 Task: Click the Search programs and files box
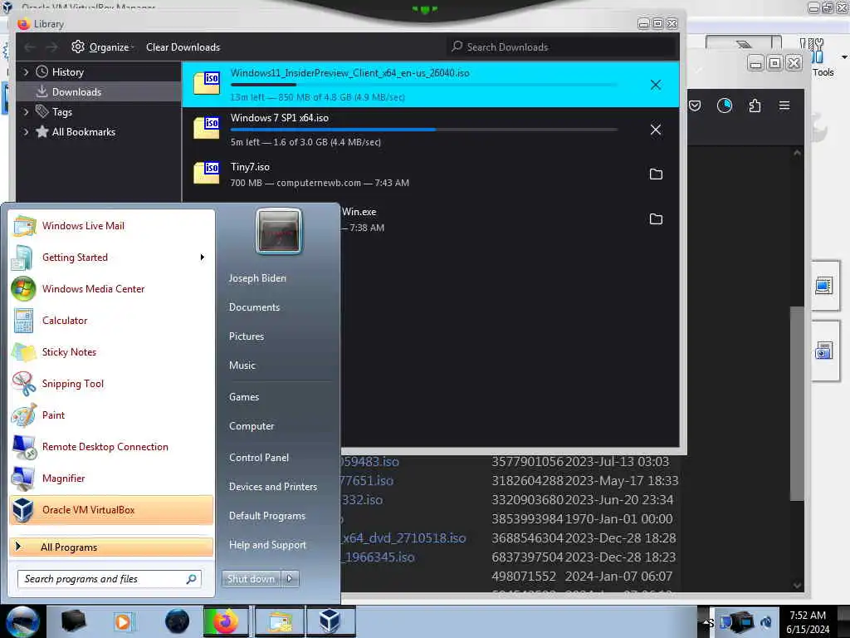[x=109, y=579]
